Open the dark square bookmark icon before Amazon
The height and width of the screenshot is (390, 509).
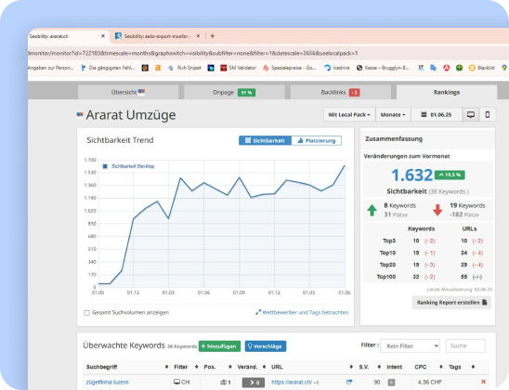145,68
